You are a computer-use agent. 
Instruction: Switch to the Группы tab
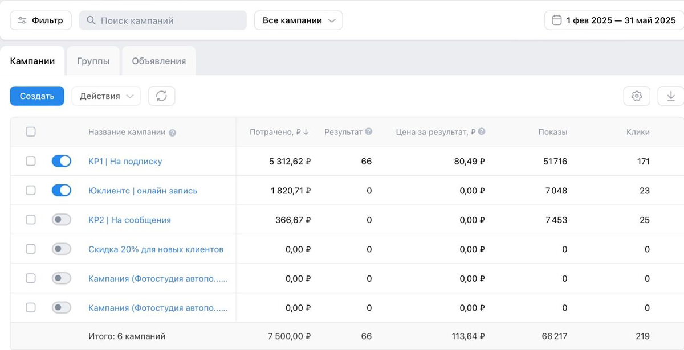[93, 60]
